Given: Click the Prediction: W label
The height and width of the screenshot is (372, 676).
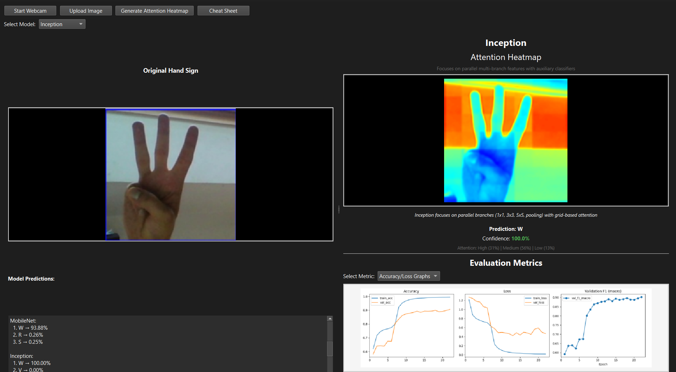Looking at the screenshot, I should point(506,229).
